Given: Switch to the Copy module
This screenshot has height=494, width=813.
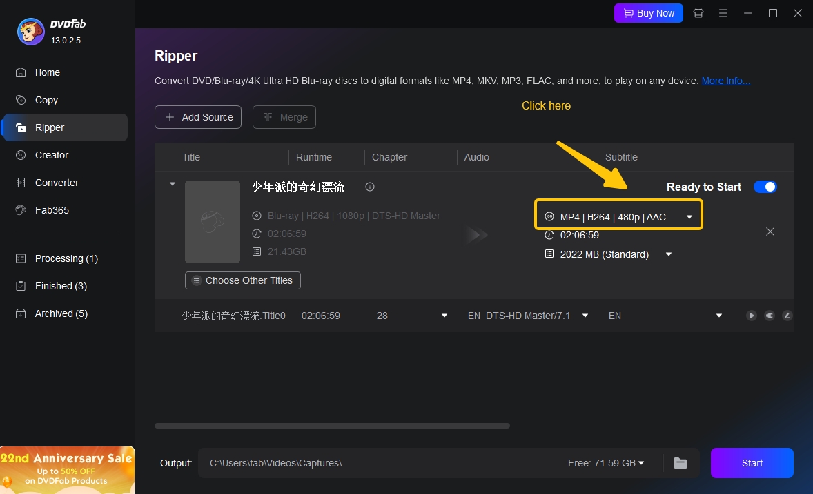Looking at the screenshot, I should [46, 100].
